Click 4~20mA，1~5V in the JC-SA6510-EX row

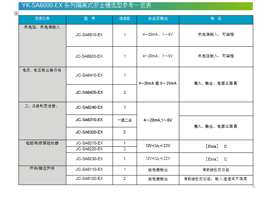click(x=158, y=34)
